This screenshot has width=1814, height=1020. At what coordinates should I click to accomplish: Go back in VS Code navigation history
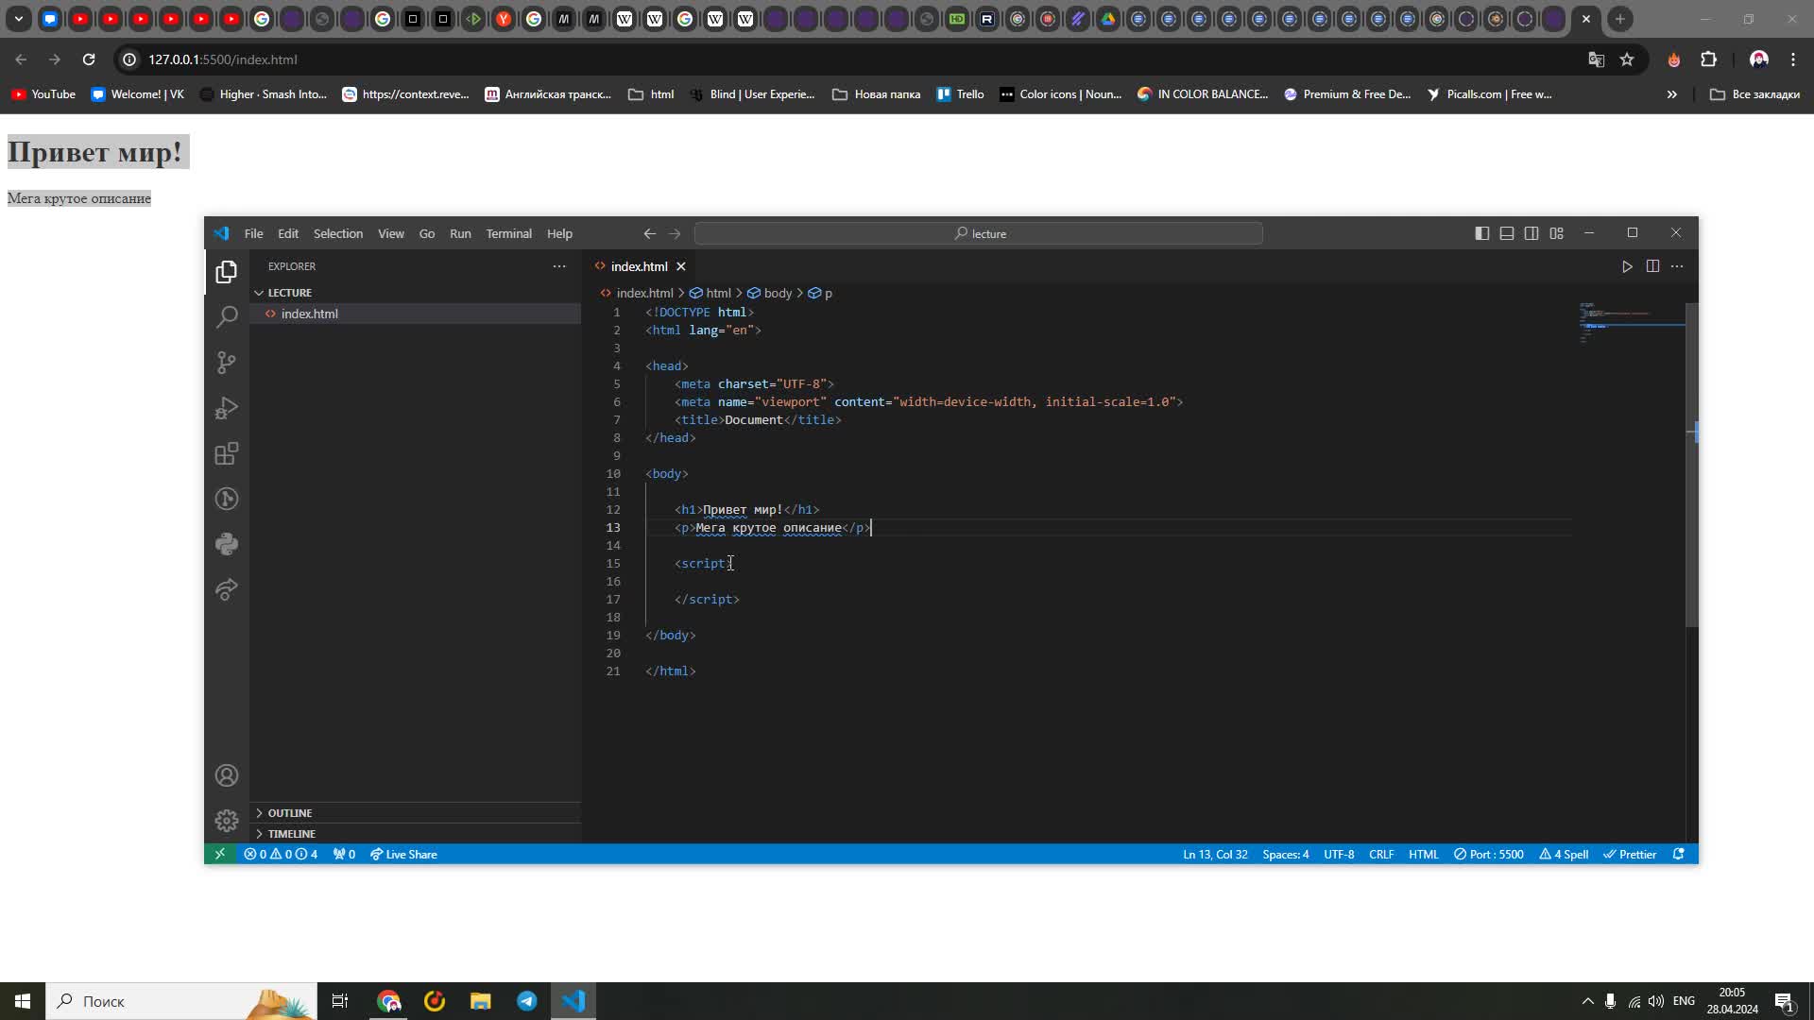[649, 233]
